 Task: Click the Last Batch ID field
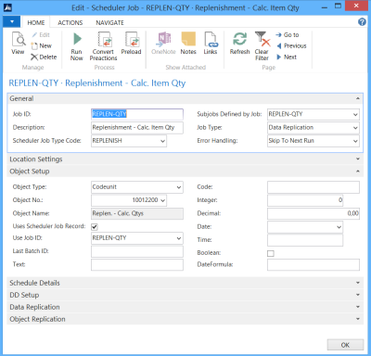(x=137, y=251)
